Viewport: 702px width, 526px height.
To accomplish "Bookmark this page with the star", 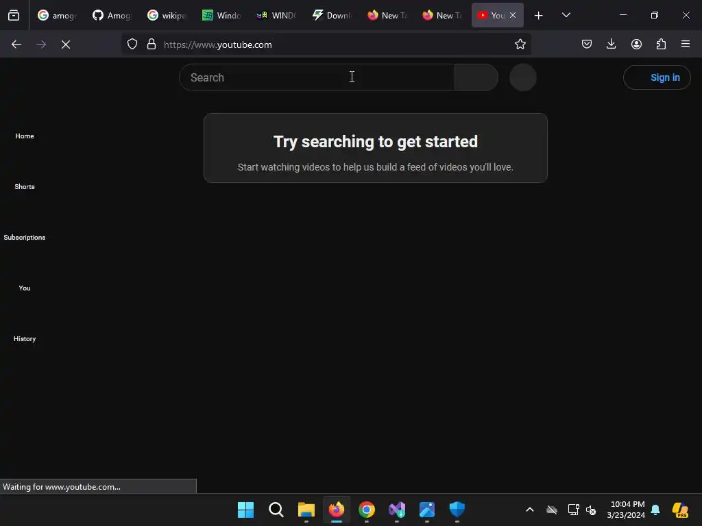I will coord(520,45).
